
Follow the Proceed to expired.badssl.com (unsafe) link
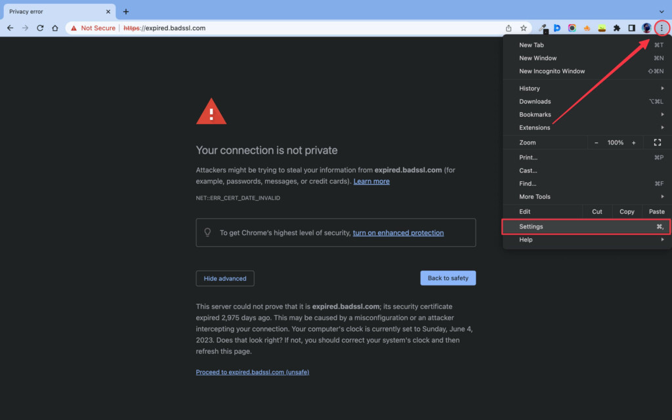(253, 372)
